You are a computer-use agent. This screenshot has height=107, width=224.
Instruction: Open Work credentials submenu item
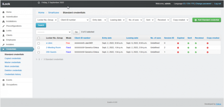point(12,66)
